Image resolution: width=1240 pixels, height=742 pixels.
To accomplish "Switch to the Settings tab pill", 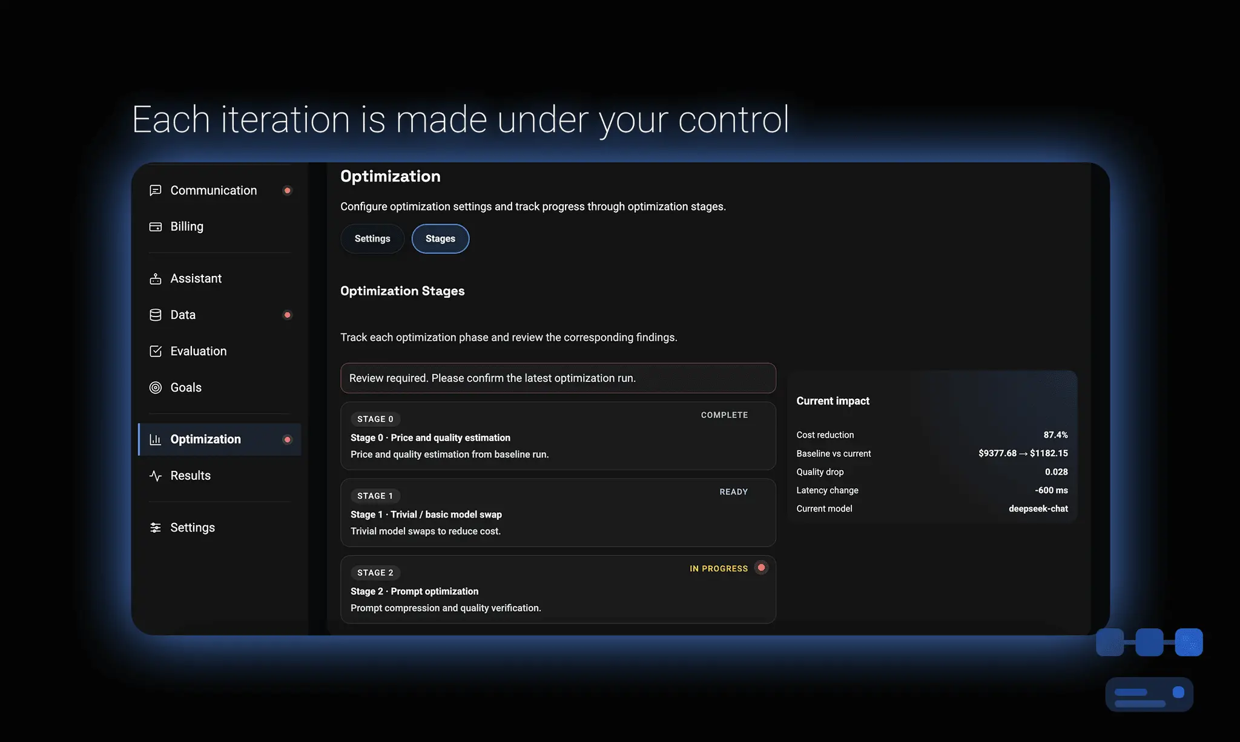I will pos(372,239).
